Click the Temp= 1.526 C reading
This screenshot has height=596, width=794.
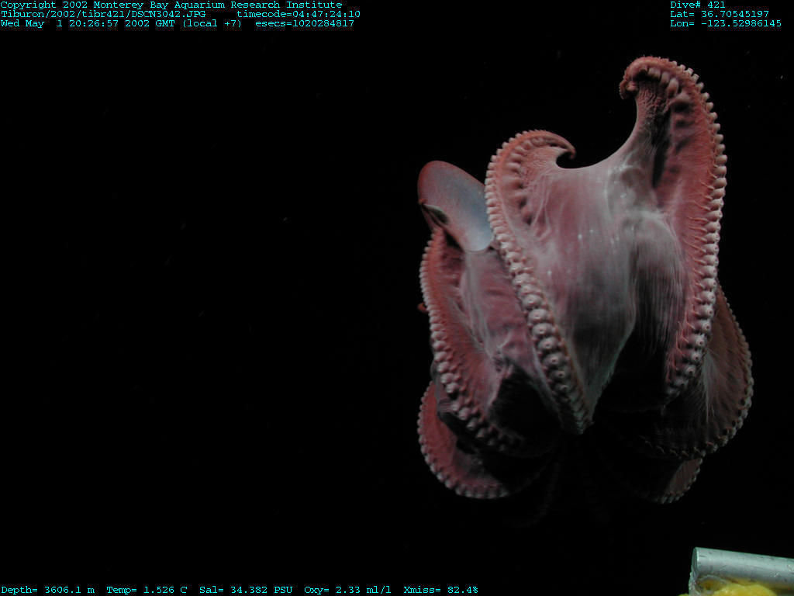pos(147,590)
